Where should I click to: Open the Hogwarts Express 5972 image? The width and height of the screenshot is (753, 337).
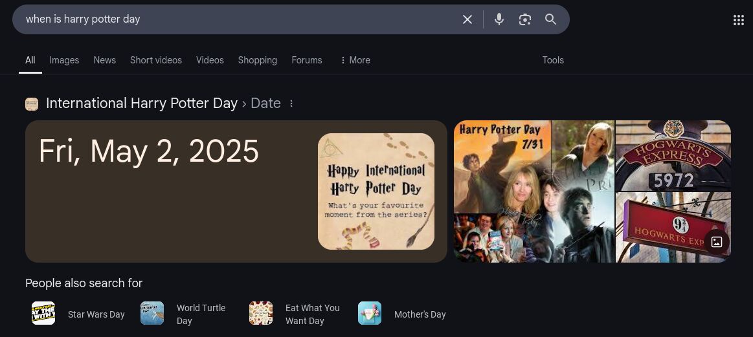click(x=673, y=155)
